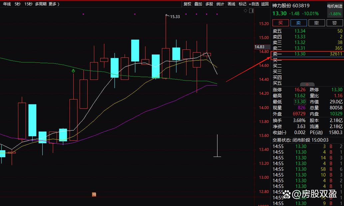Open the 更多 periods menu

[x=54, y=4]
